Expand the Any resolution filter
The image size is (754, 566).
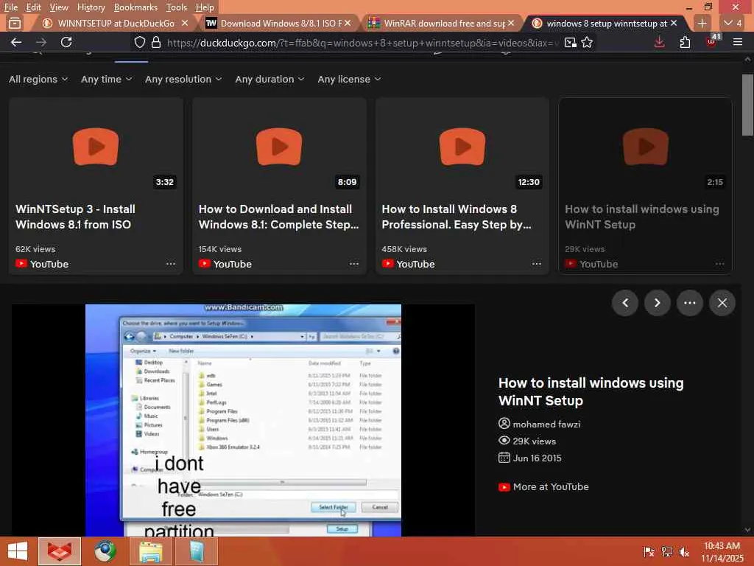[x=183, y=79]
